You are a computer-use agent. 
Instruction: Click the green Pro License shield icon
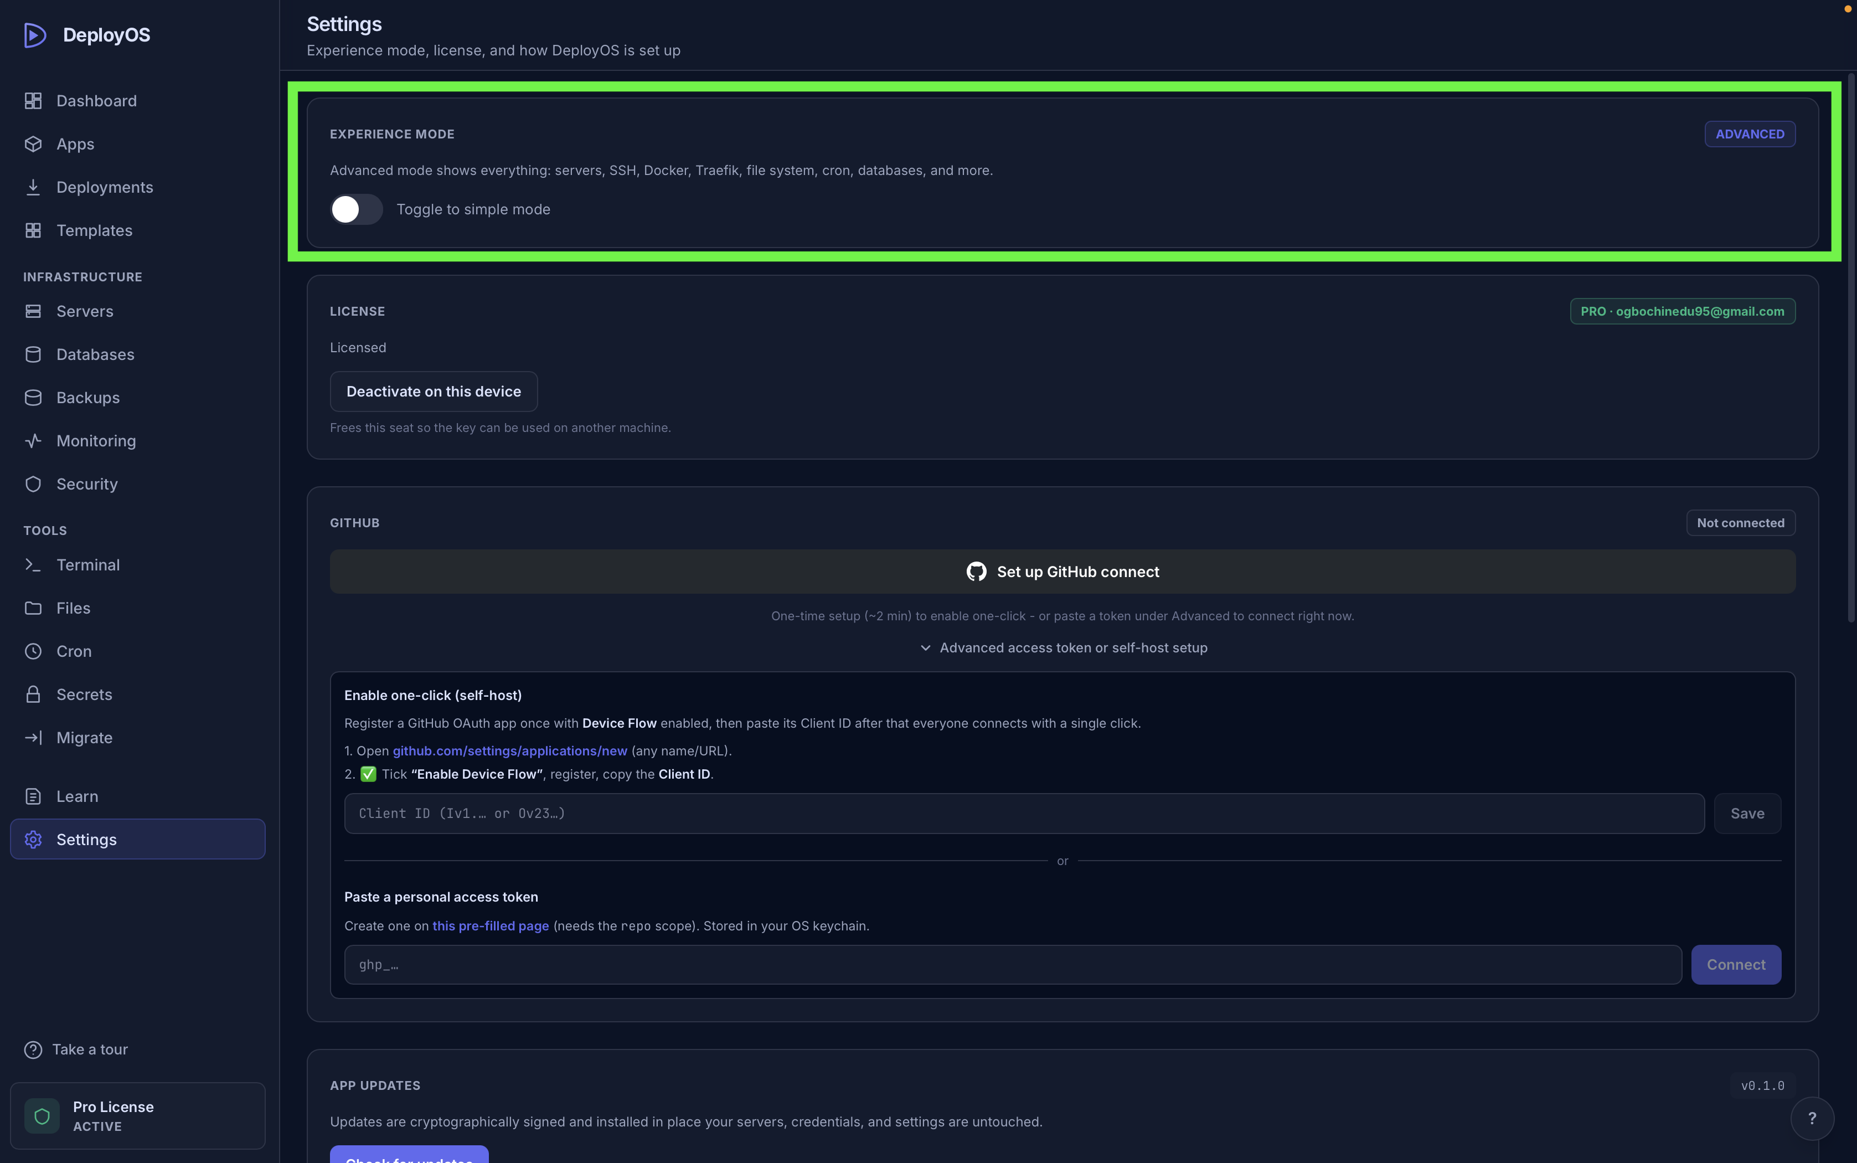pyautogui.click(x=42, y=1115)
